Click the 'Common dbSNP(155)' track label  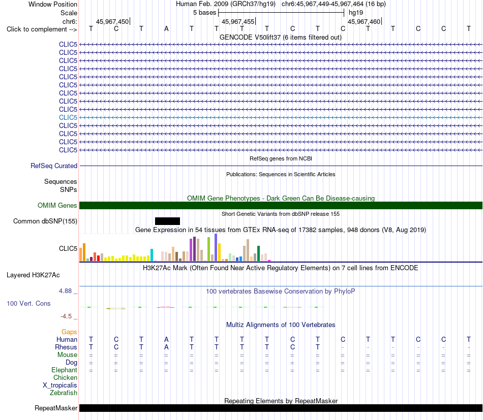(45, 221)
